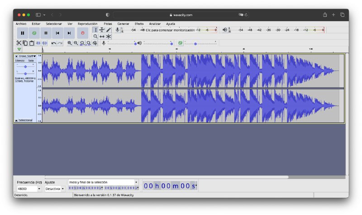Toggle the loop playback green button
Viewport: 362px width, 215px height.
tap(34, 33)
